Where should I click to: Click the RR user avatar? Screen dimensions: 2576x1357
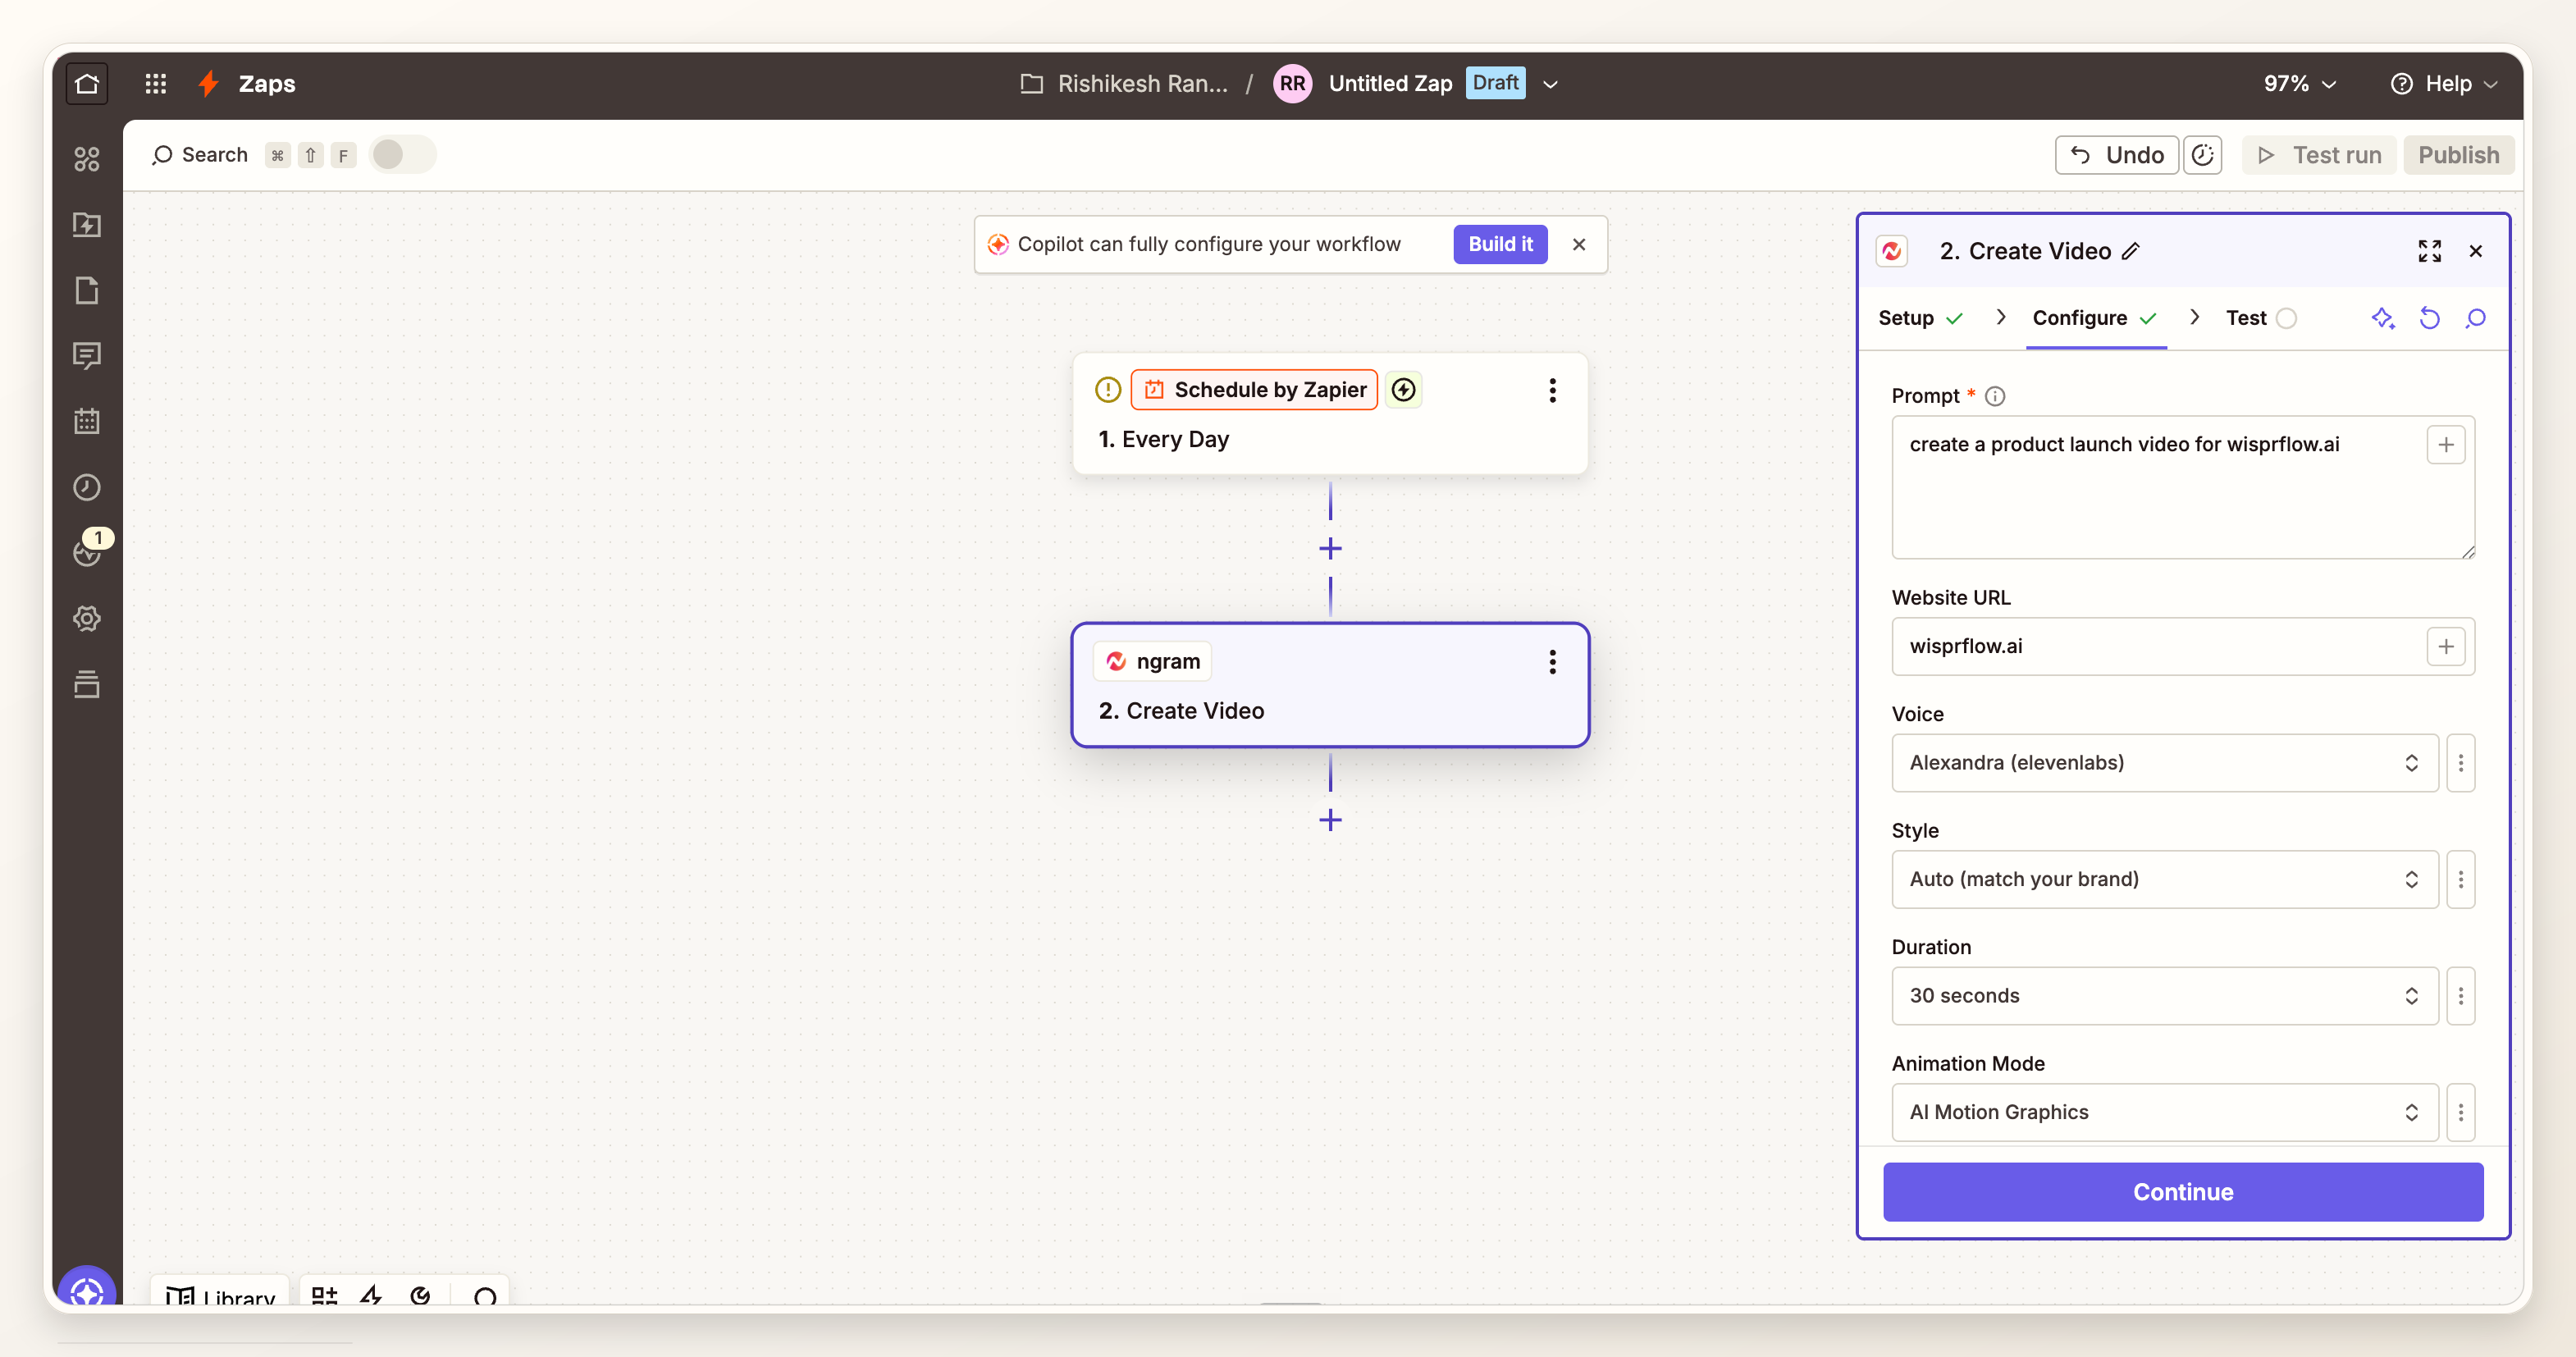(x=1292, y=84)
